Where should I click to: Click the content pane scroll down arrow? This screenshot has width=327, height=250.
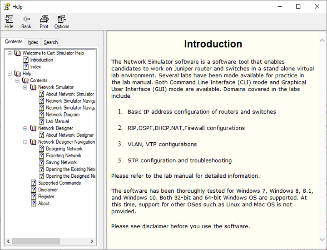322,240
